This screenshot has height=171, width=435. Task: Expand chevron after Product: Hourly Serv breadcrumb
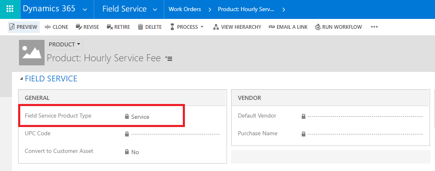click(284, 9)
